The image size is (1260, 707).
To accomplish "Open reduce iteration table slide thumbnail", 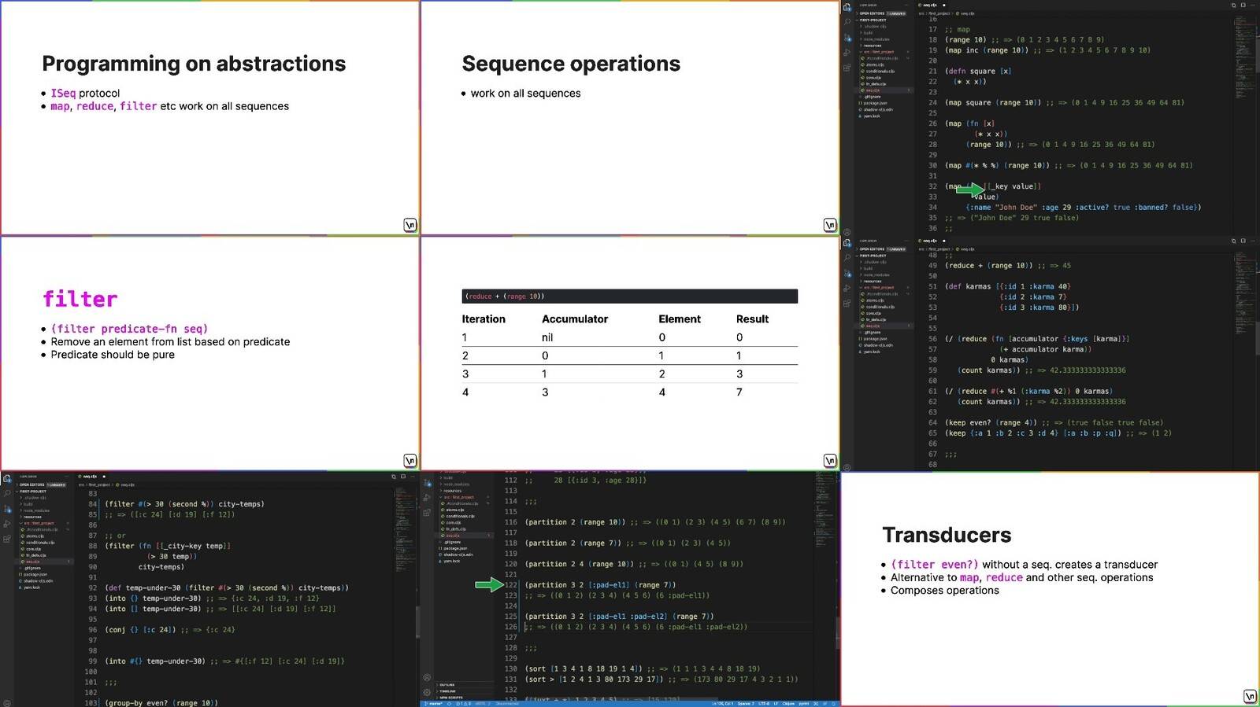I will point(630,353).
